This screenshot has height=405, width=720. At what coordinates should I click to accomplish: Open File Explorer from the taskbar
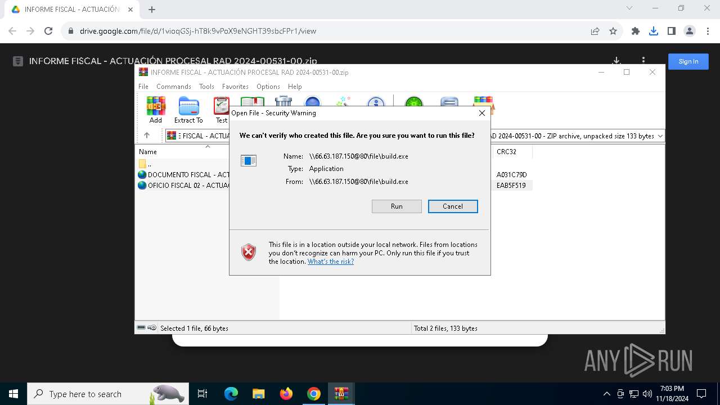259,394
